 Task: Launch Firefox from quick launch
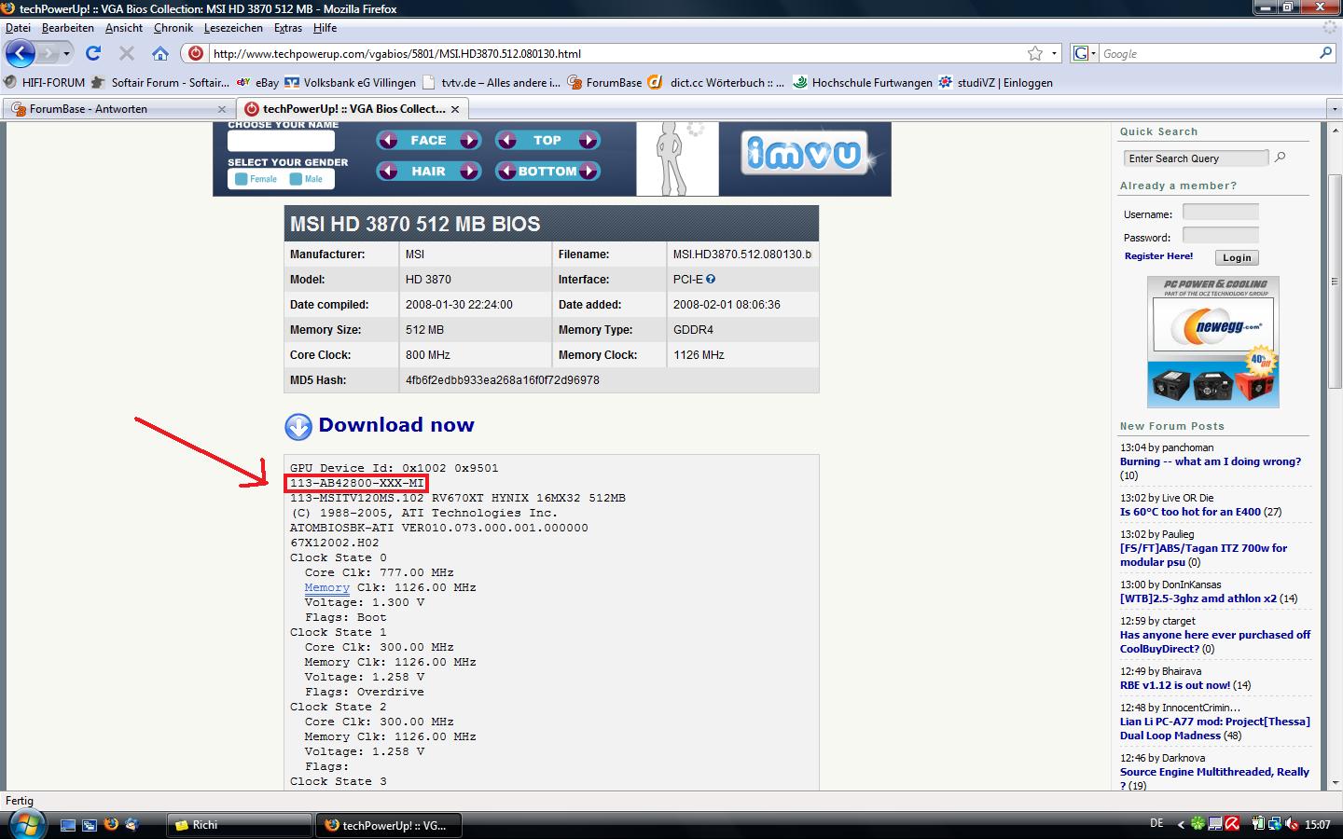(111, 825)
